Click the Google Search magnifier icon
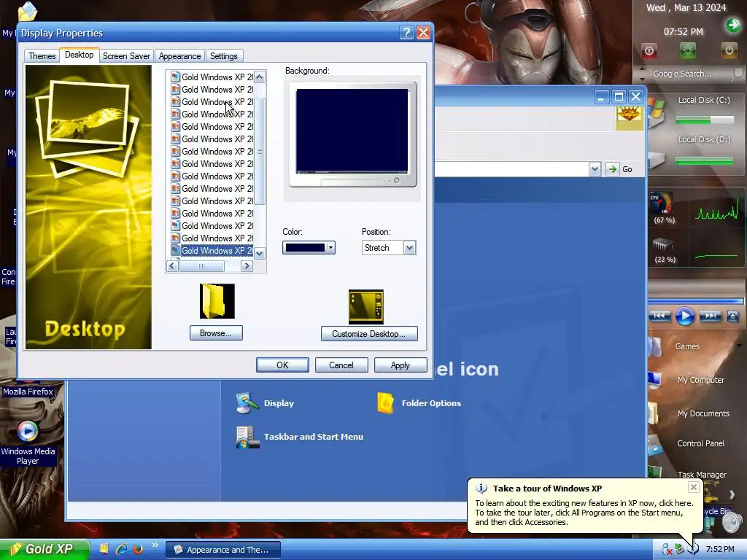Image resolution: width=747 pixels, height=560 pixels. pos(738,74)
